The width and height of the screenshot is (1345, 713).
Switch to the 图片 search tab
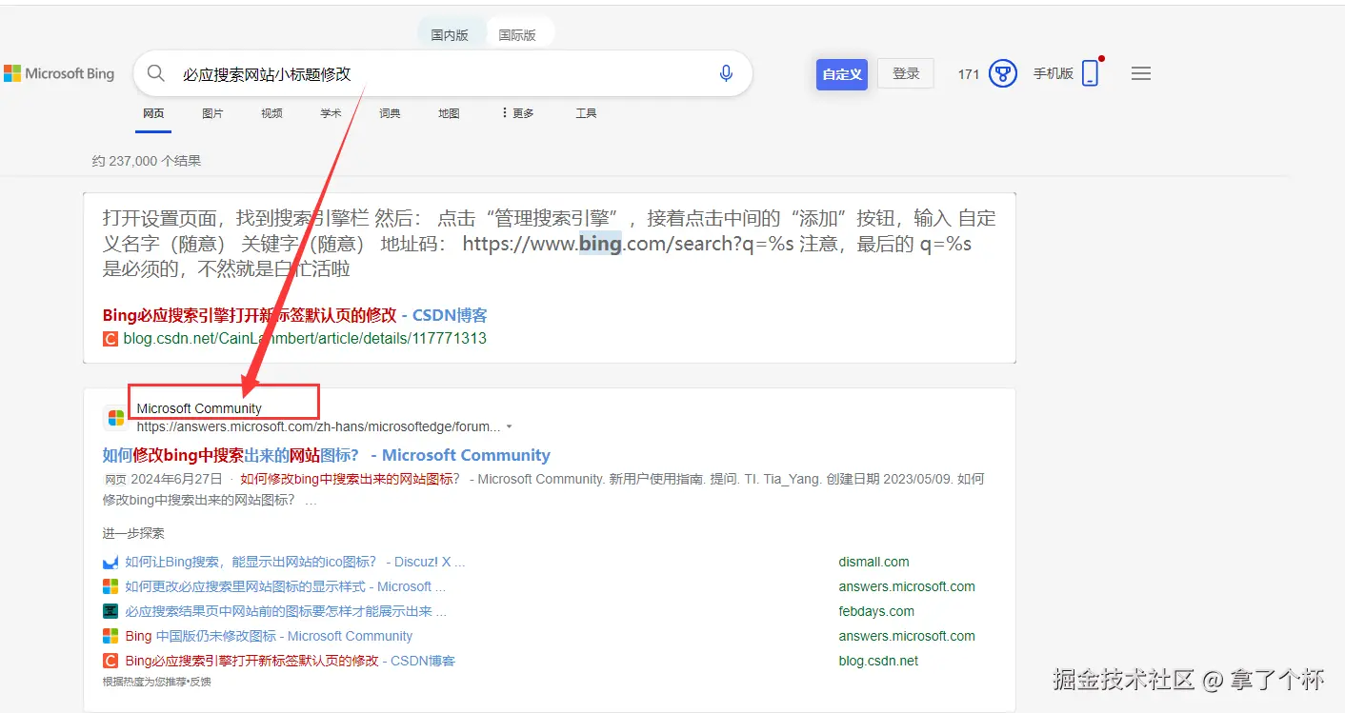coord(212,112)
